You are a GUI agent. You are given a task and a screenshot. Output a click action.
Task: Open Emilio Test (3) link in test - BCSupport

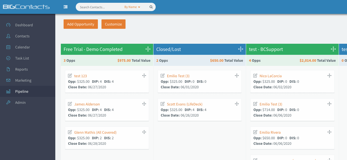(x=271, y=104)
